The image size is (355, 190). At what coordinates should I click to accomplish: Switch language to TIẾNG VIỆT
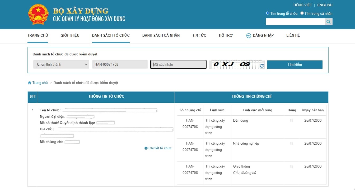pos(302,5)
